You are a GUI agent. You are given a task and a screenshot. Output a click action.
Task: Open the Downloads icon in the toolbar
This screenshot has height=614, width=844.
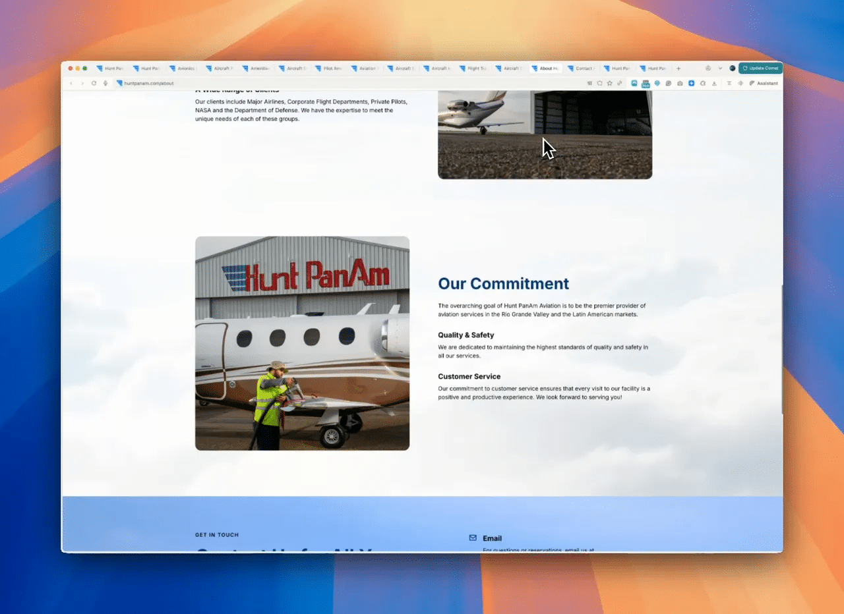(x=714, y=83)
